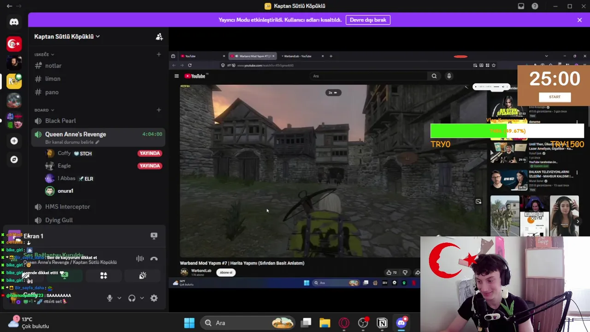Start an activity from the voice panel
This screenshot has width=590, height=332.
pyautogui.click(x=104, y=275)
